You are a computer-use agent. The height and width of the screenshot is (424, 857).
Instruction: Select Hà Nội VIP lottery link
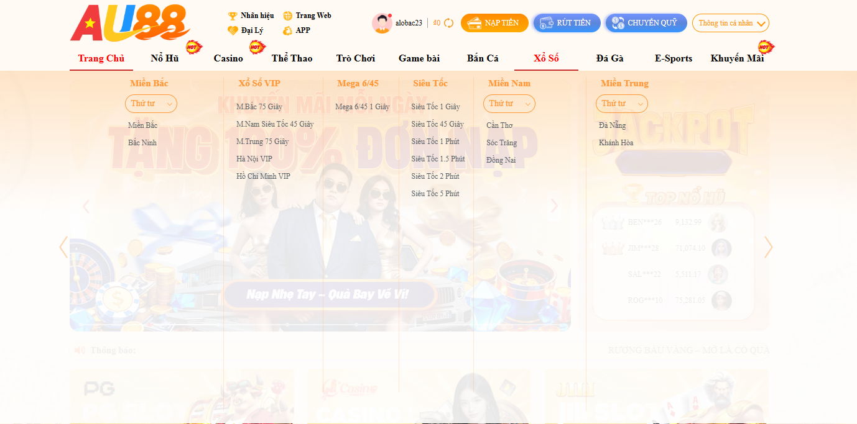click(254, 159)
